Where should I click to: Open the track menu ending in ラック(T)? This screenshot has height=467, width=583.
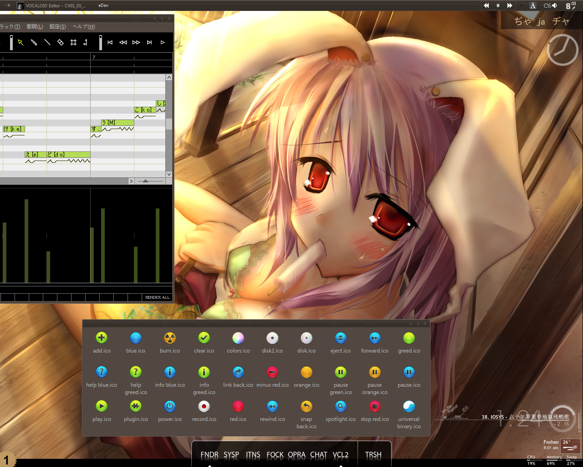pos(10,26)
